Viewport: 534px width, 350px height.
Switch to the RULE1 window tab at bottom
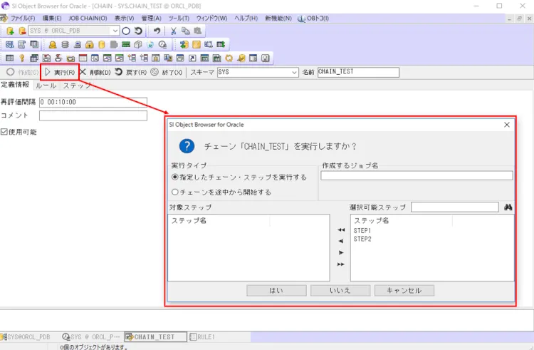tap(202, 336)
